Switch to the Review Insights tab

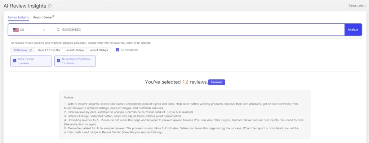pyautogui.click(x=18, y=17)
